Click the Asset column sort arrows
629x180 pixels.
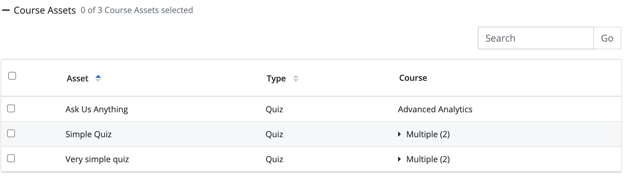point(98,78)
